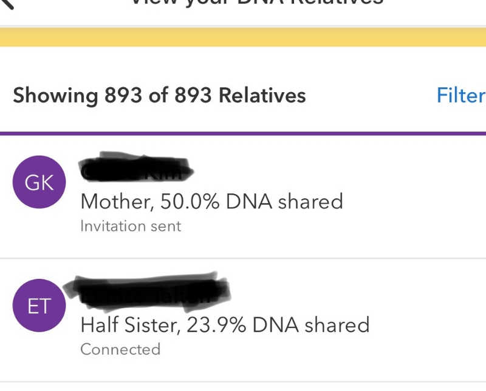
Task: Click the purple divider line under header
Action: coord(243,133)
